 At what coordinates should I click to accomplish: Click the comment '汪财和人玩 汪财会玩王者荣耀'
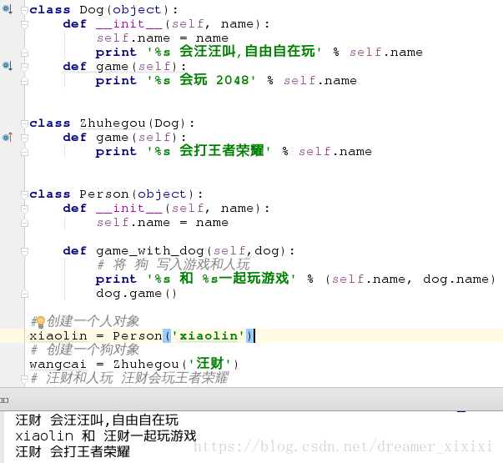pyautogui.click(x=129, y=378)
